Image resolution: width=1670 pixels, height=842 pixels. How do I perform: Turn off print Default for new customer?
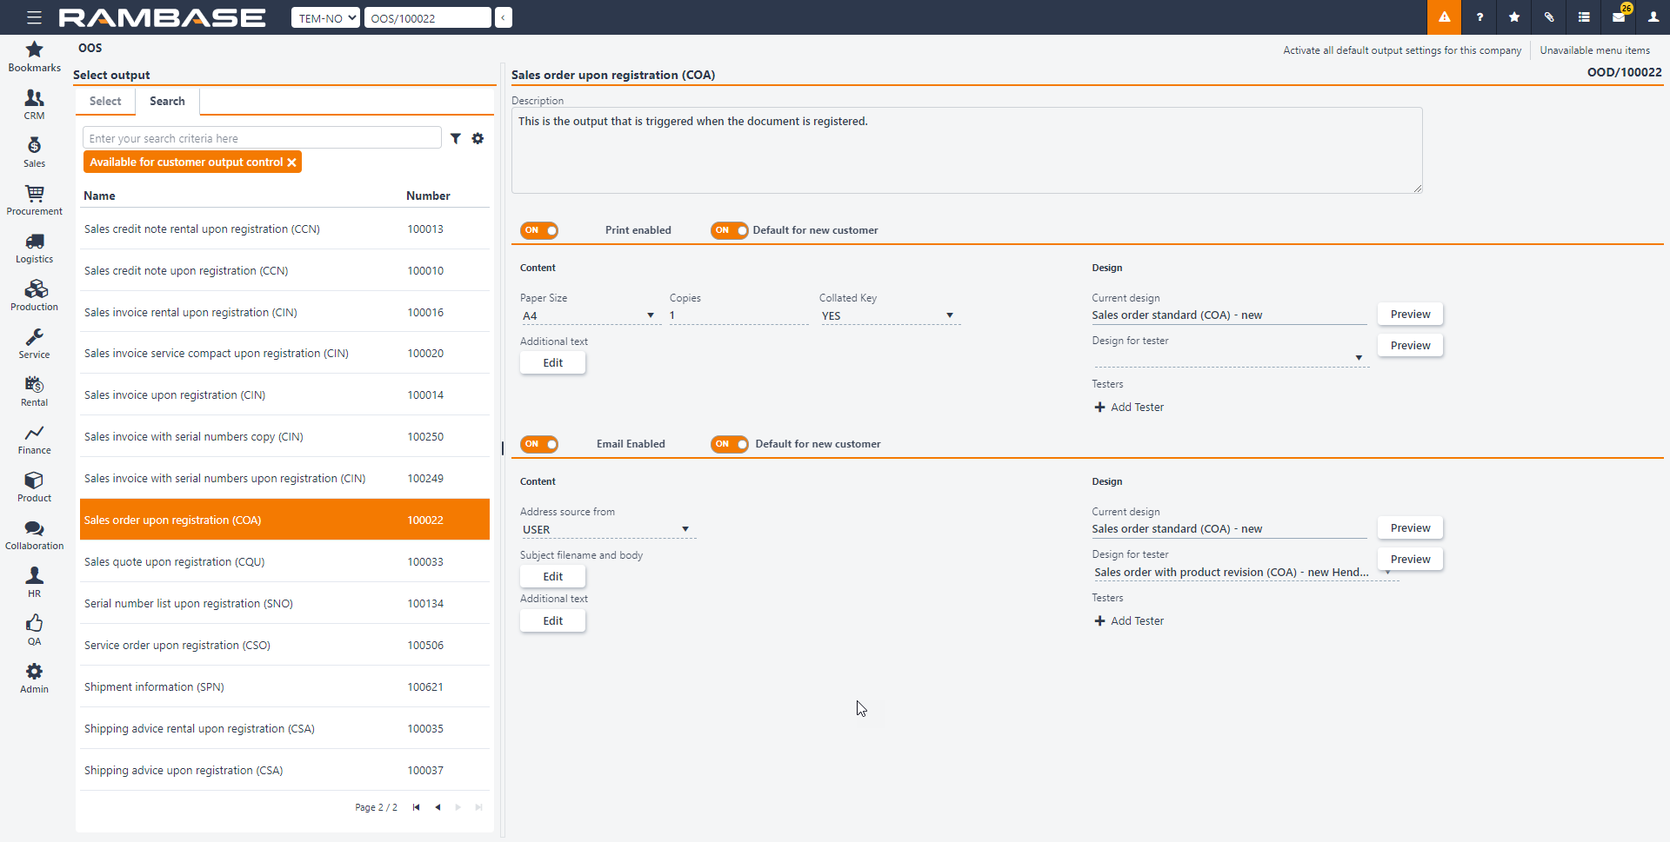(729, 230)
